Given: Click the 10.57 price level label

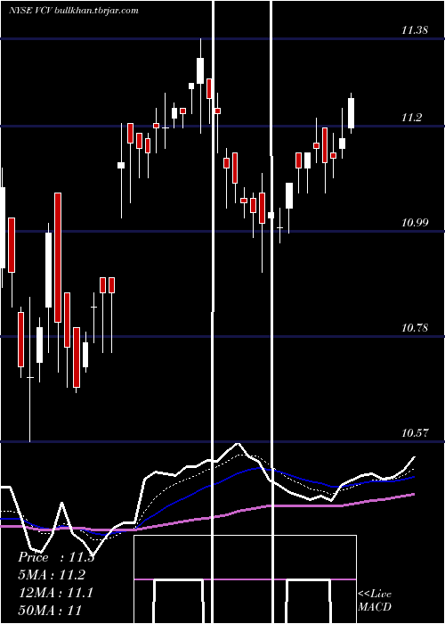Looking at the screenshot, I should 415,433.
